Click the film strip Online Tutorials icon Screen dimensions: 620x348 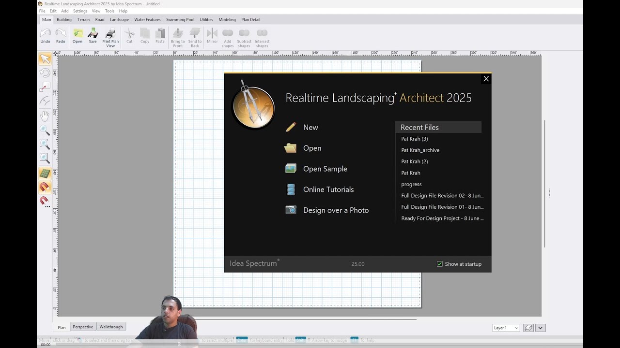tap(291, 189)
